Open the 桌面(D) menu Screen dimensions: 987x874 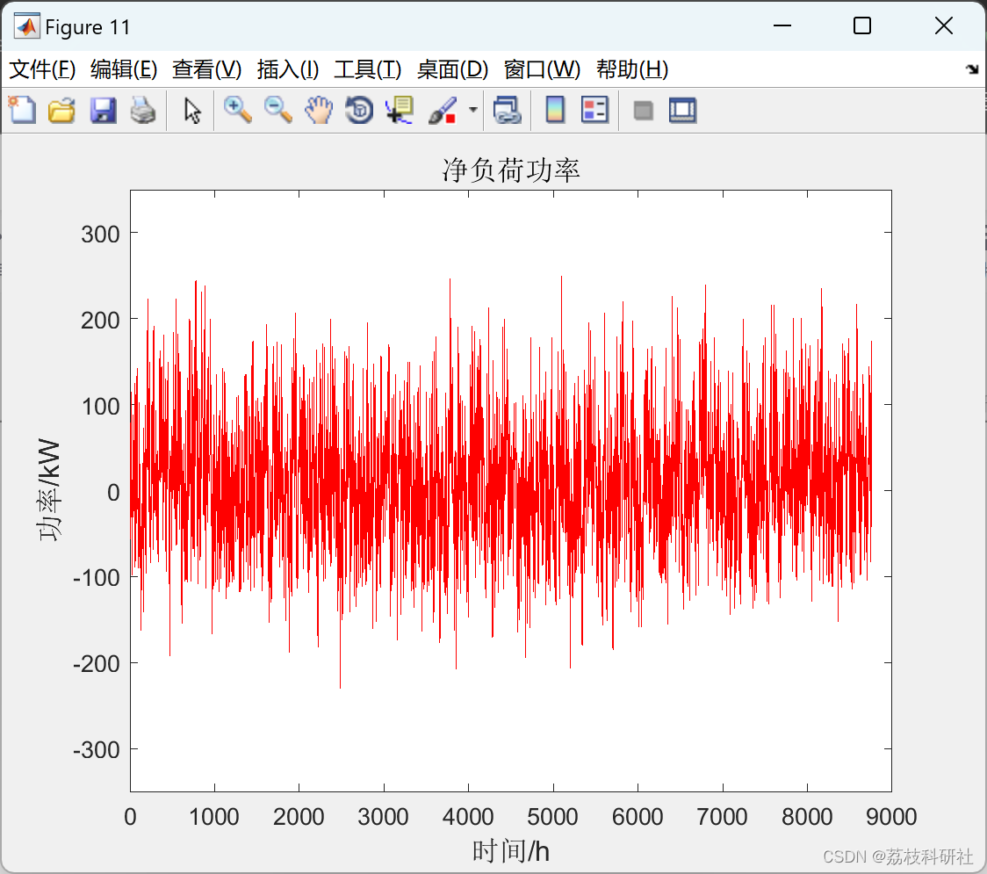[x=452, y=69]
